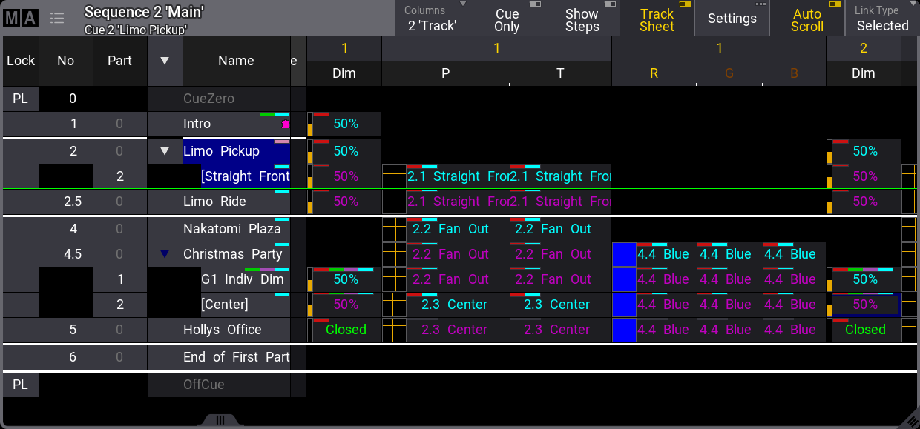
Task: Click the blue color swatch in the Christmas Party row
Action: point(623,253)
